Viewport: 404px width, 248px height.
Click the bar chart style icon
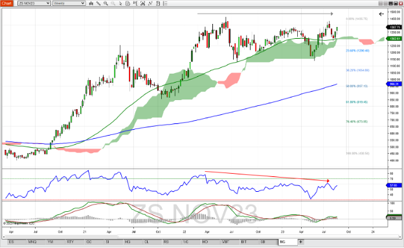click(91, 3)
